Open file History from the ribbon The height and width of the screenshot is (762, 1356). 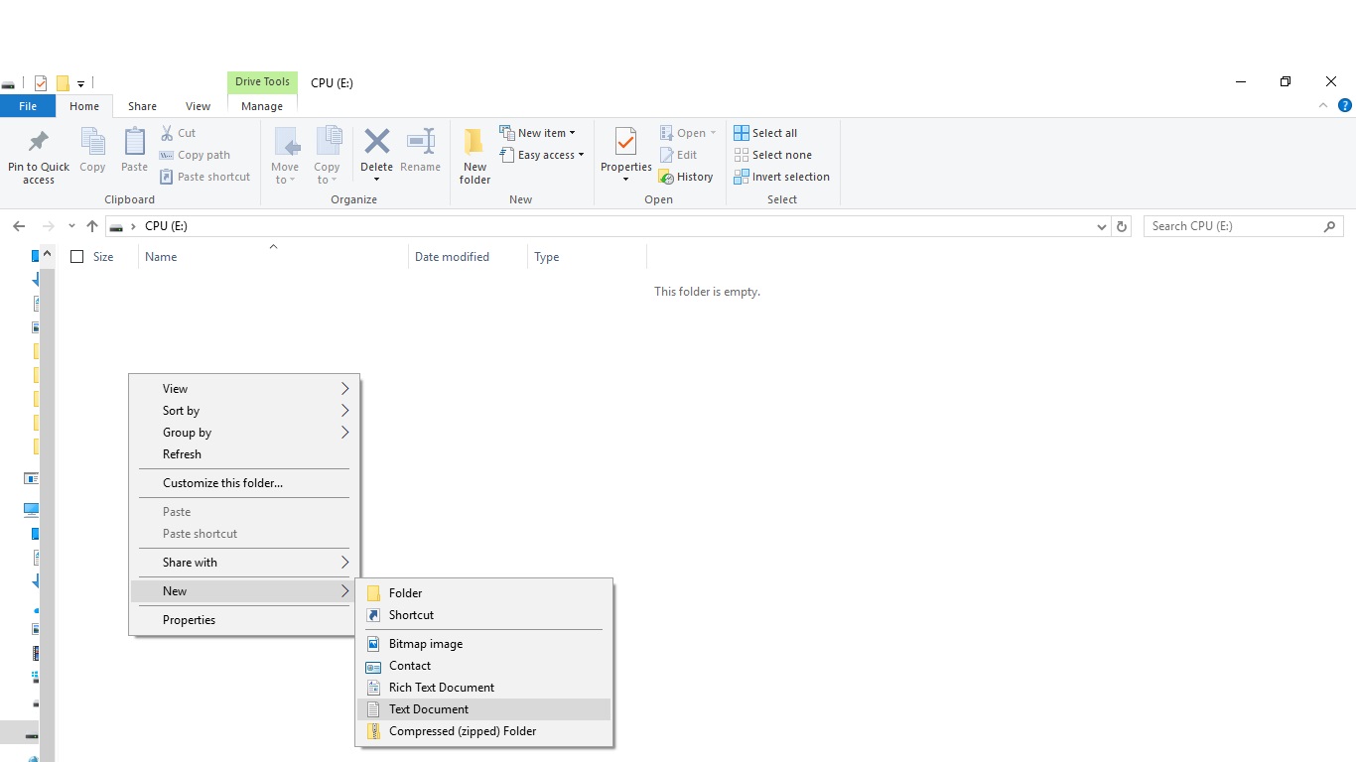click(686, 177)
